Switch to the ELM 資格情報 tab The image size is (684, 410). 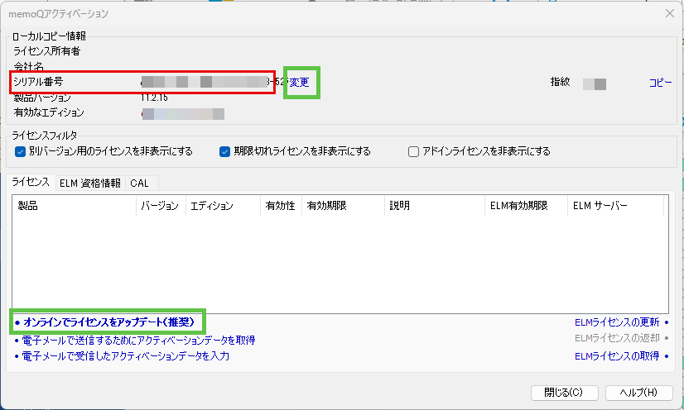pyautogui.click(x=89, y=183)
